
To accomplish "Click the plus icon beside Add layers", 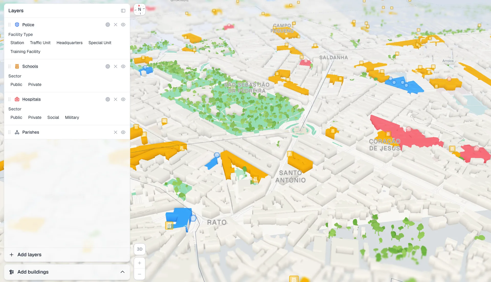I will [x=12, y=255].
